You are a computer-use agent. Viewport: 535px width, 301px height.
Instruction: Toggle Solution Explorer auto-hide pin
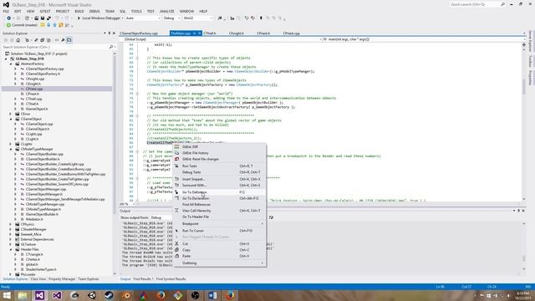pyautogui.click(x=110, y=33)
